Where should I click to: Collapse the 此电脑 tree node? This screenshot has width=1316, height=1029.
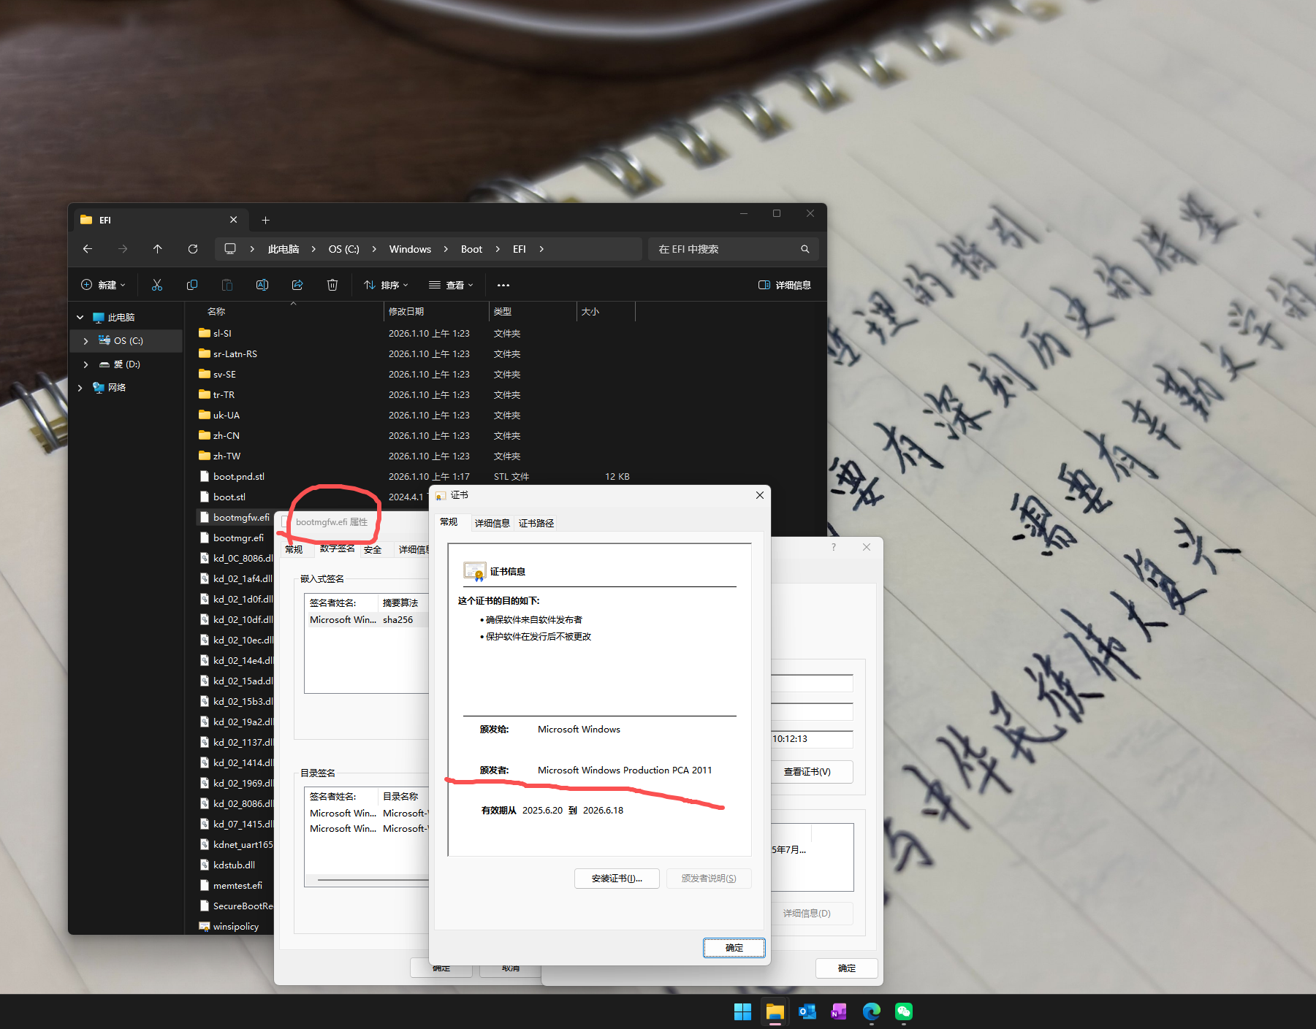coord(80,318)
